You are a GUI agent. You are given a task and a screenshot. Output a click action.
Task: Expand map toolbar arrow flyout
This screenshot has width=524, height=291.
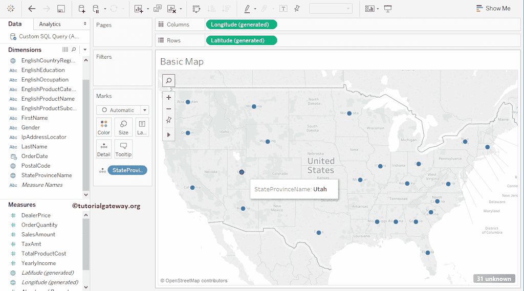click(169, 135)
